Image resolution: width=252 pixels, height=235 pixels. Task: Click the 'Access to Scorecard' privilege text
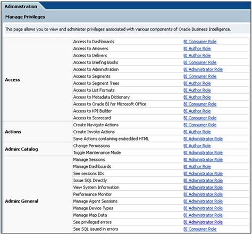(x=92, y=118)
